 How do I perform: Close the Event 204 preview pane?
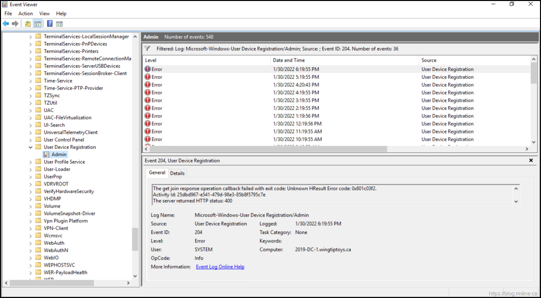pyautogui.click(x=531, y=160)
